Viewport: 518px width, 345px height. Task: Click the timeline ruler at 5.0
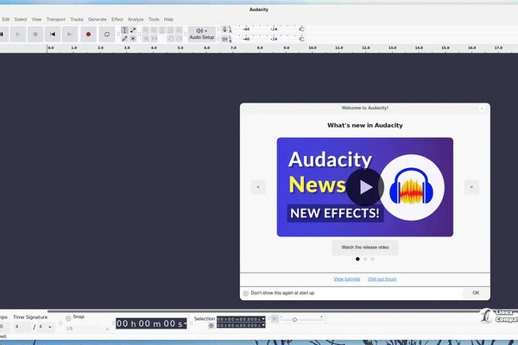(180, 48)
